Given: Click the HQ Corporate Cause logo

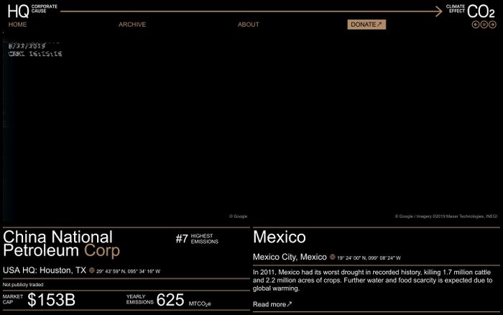Looking at the screenshot, I should click(x=32, y=11).
